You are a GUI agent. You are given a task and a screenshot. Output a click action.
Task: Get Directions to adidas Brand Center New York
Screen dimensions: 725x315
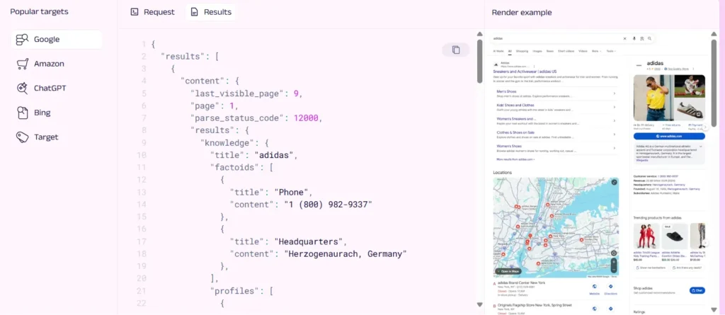610,289
